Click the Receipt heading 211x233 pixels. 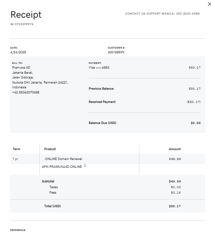click(x=26, y=15)
